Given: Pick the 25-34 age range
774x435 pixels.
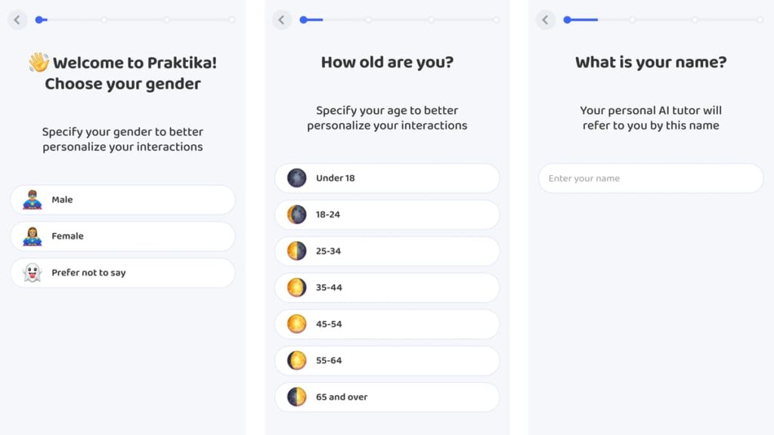Looking at the screenshot, I should [387, 251].
